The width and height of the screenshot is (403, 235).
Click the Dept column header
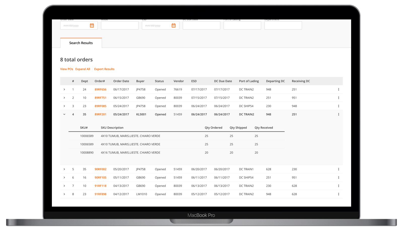(85, 81)
